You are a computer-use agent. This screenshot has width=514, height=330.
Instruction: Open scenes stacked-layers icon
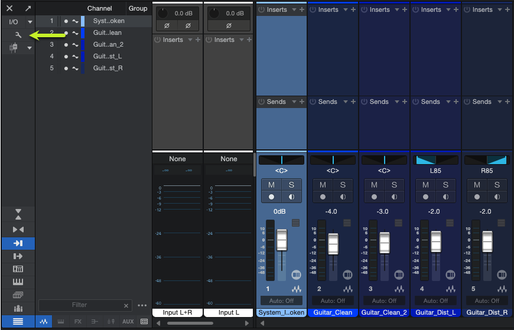click(18, 295)
